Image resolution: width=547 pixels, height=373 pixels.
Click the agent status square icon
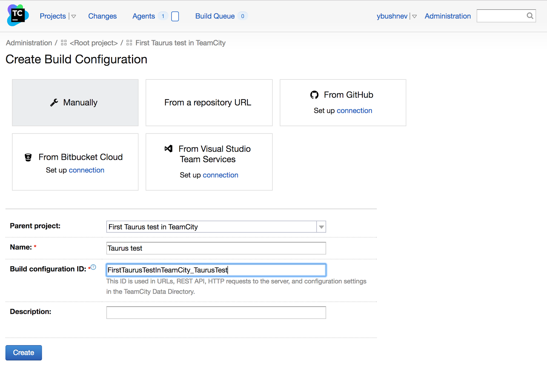[175, 16]
